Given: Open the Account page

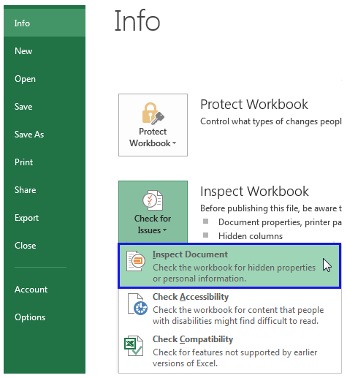Looking at the screenshot, I should coord(45,290).
